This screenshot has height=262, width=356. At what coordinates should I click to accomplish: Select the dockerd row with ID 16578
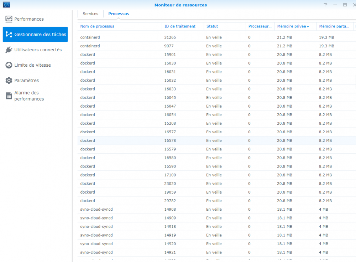(x=170, y=140)
